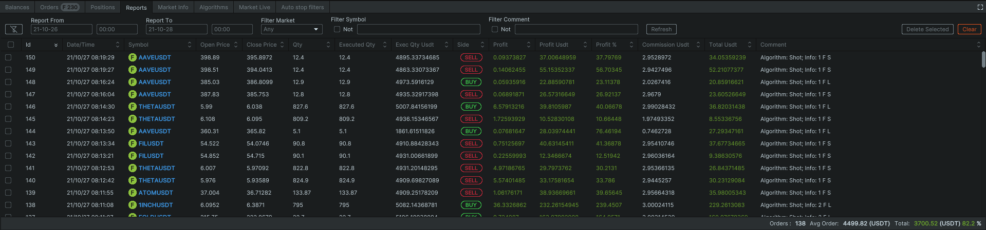
Task: Sort by Commission Usdt column arrows
Action: click(698, 45)
